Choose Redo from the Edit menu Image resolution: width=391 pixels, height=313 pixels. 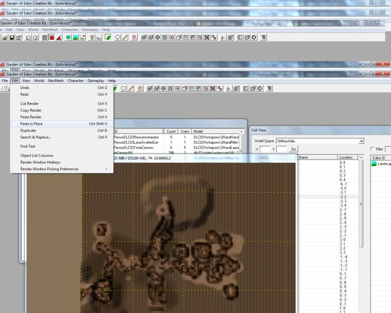tap(62, 94)
